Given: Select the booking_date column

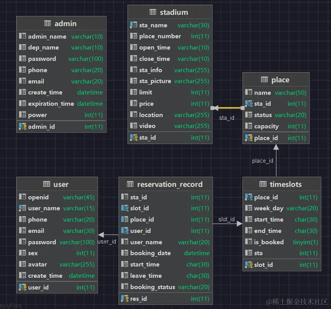Looking at the screenshot, I should [x=165, y=253].
